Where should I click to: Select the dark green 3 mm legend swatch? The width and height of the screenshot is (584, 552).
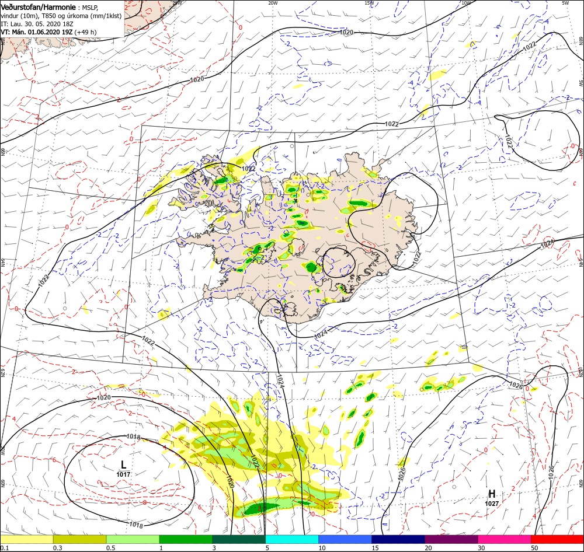tap(239, 539)
